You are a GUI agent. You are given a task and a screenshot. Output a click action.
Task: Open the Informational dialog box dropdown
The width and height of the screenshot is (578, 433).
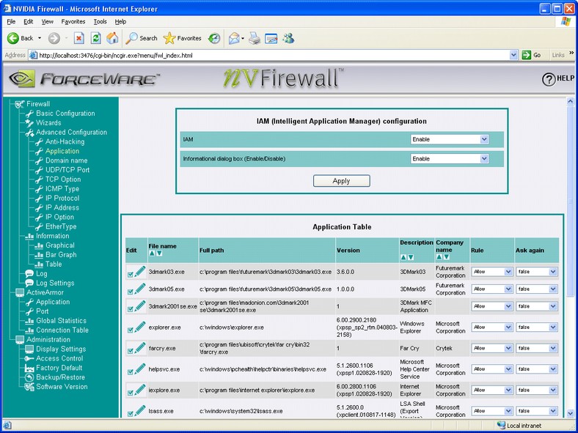click(x=450, y=159)
